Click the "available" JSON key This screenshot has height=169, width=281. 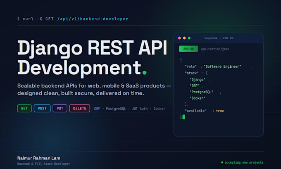tap(195, 111)
